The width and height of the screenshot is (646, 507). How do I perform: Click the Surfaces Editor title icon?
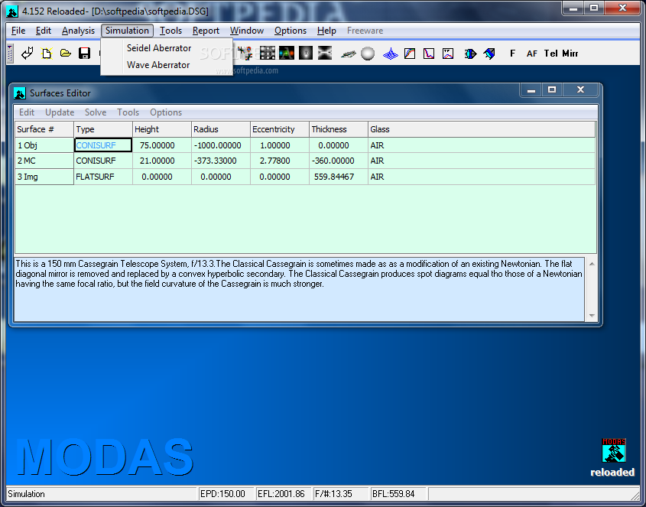tap(19, 93)
